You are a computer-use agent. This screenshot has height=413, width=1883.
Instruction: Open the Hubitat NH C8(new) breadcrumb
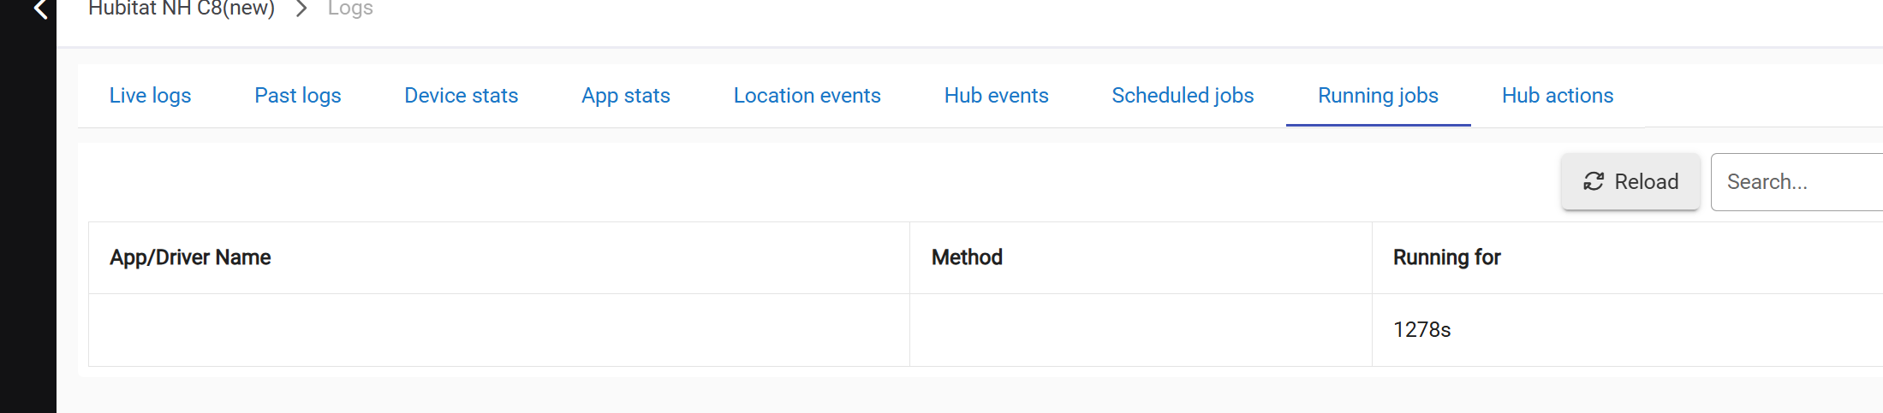(182, 9)
